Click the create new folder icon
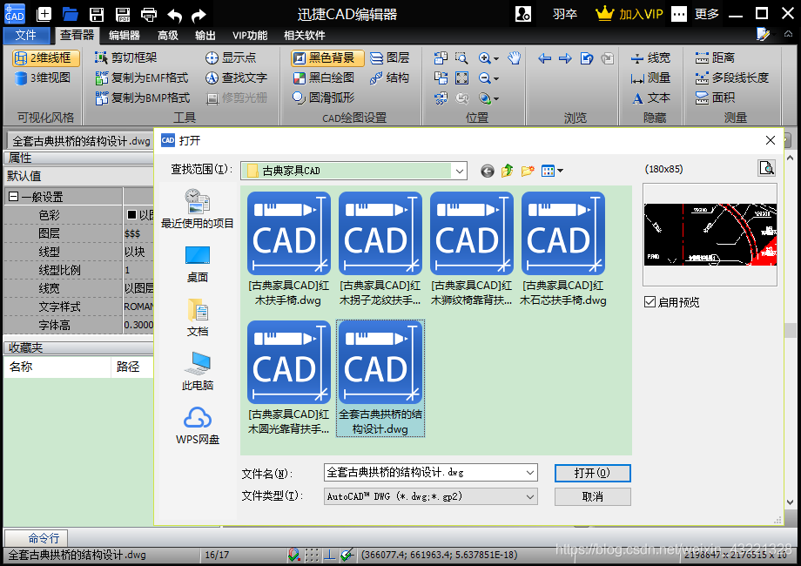 (x=528, y=171)
